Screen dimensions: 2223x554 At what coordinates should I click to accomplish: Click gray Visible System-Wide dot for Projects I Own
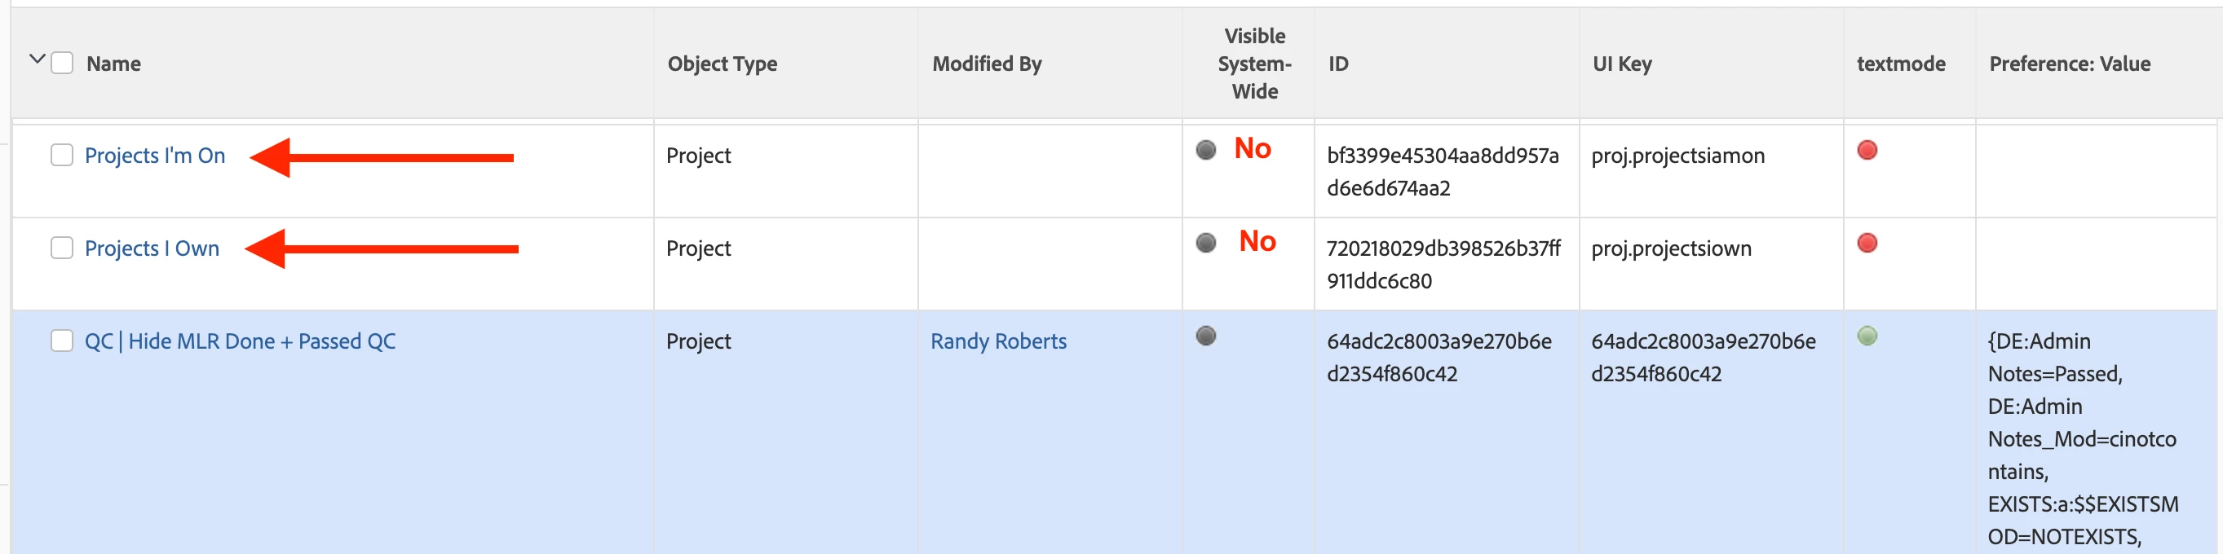[1205, 243]
